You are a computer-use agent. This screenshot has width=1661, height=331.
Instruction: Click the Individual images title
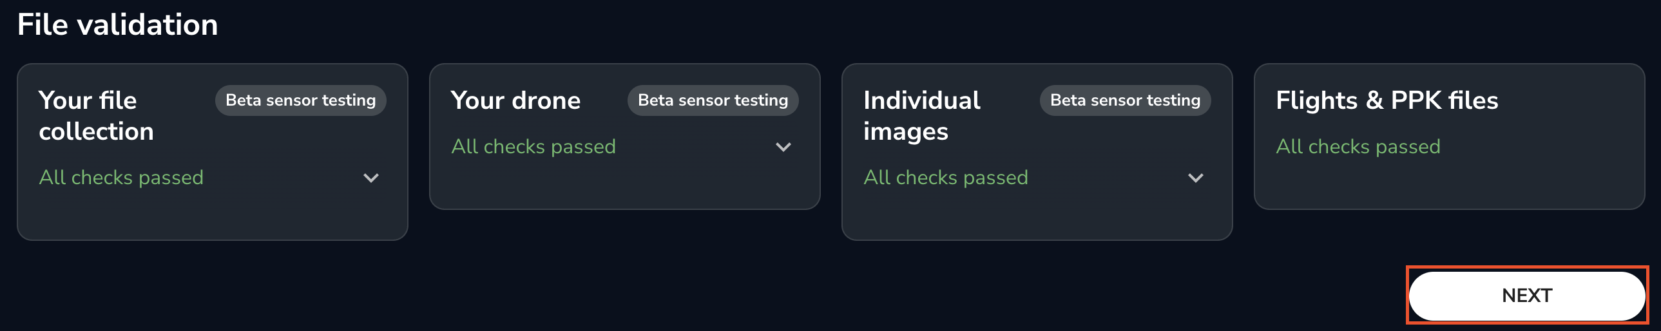[x=921, y=116]
